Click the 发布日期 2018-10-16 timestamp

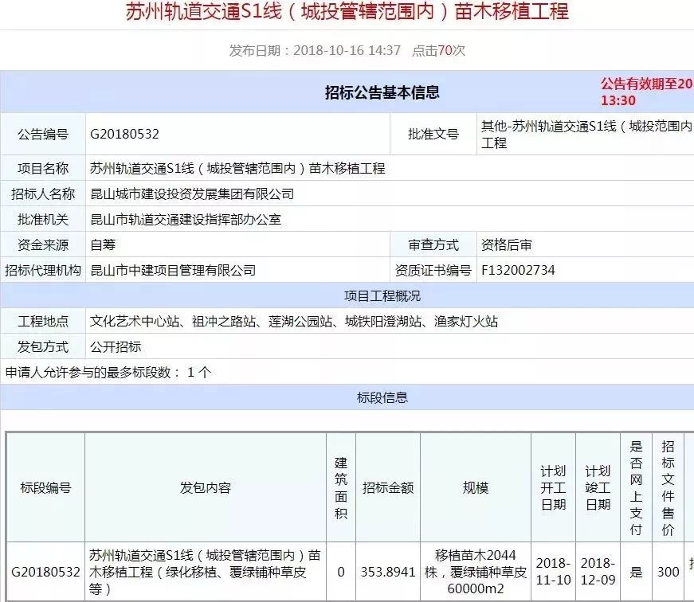(x=315, y=50)
